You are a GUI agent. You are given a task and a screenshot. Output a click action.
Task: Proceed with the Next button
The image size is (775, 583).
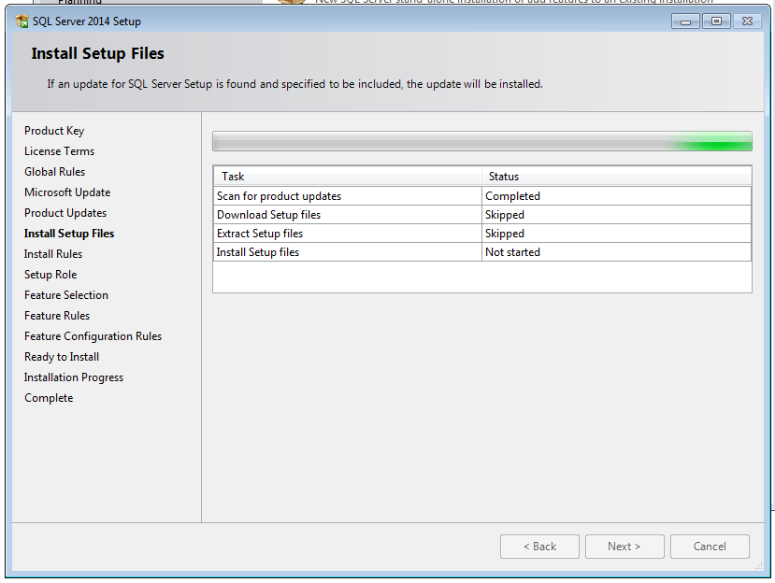pyautogui.click(x=624, y=547)
